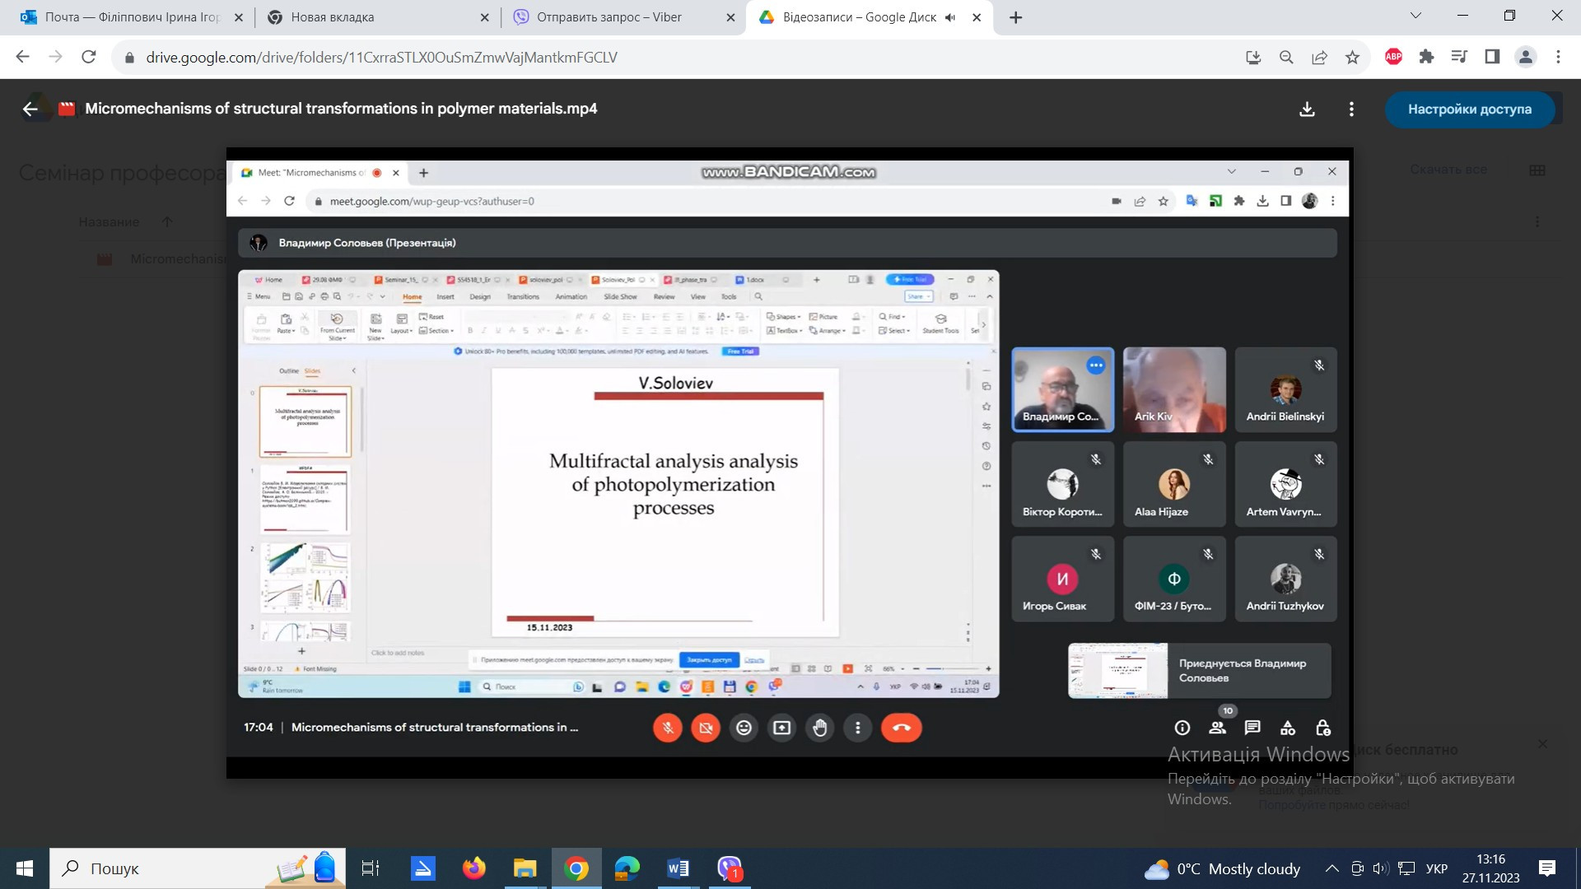1581x889 pixels.
Task: Click the share page icon in address bar
Action: point(1319,57)
